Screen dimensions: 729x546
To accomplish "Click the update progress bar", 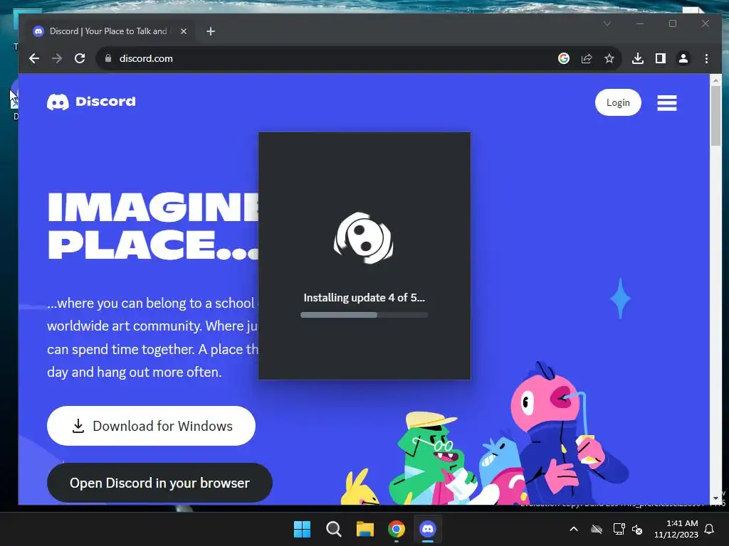I will coord(364,315).
